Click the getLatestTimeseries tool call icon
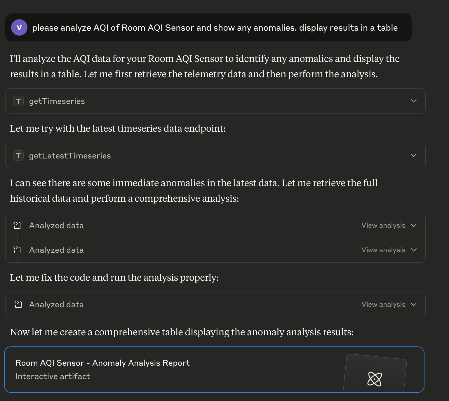This screenshot has height=401, width=449. coord(18,156)
